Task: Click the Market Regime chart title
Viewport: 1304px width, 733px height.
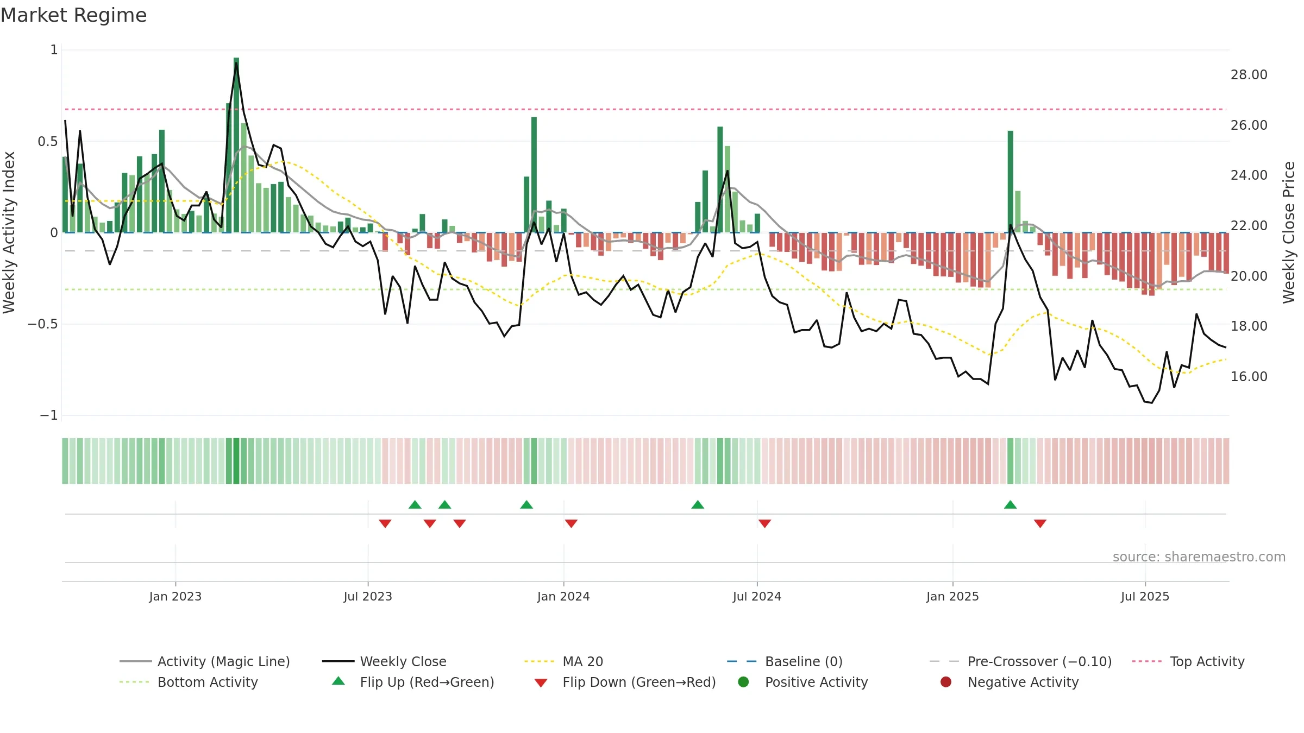Action: (x=74, y=15)
